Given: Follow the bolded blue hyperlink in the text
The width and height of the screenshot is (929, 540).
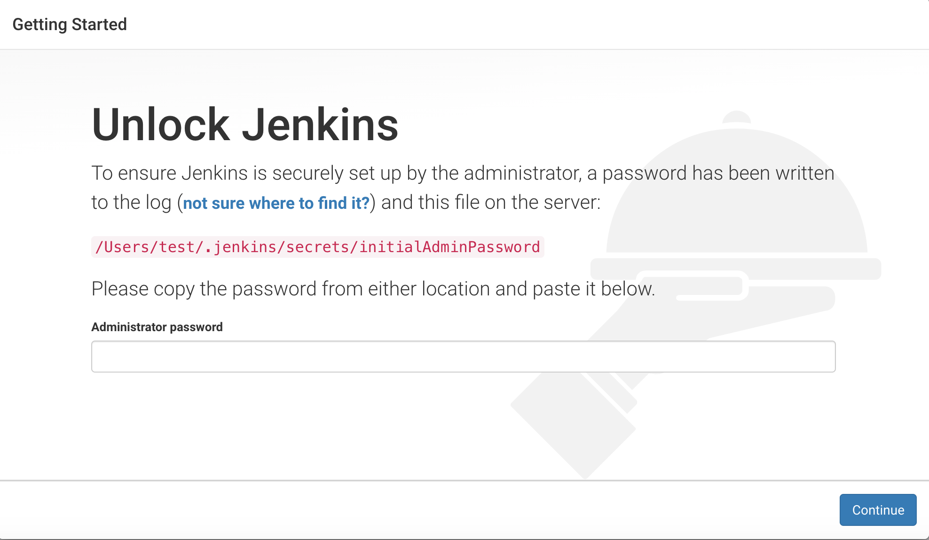Looking at the screenshot, I should (x=276, y=203).
